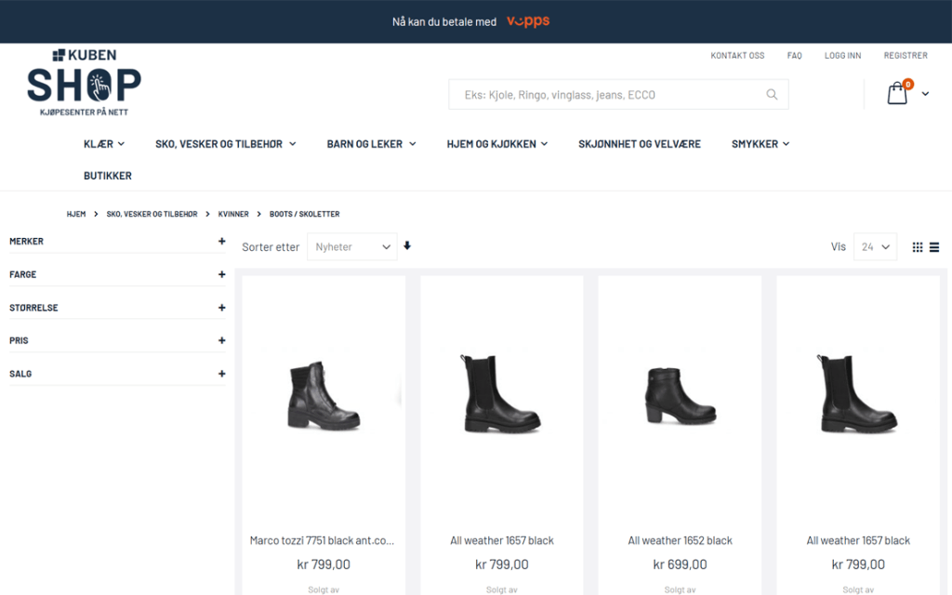Image resolution: width=952 pixels, height=595 pixels.
Task: Open the Barn og Leker menu
Action: [x=371, y=144]
